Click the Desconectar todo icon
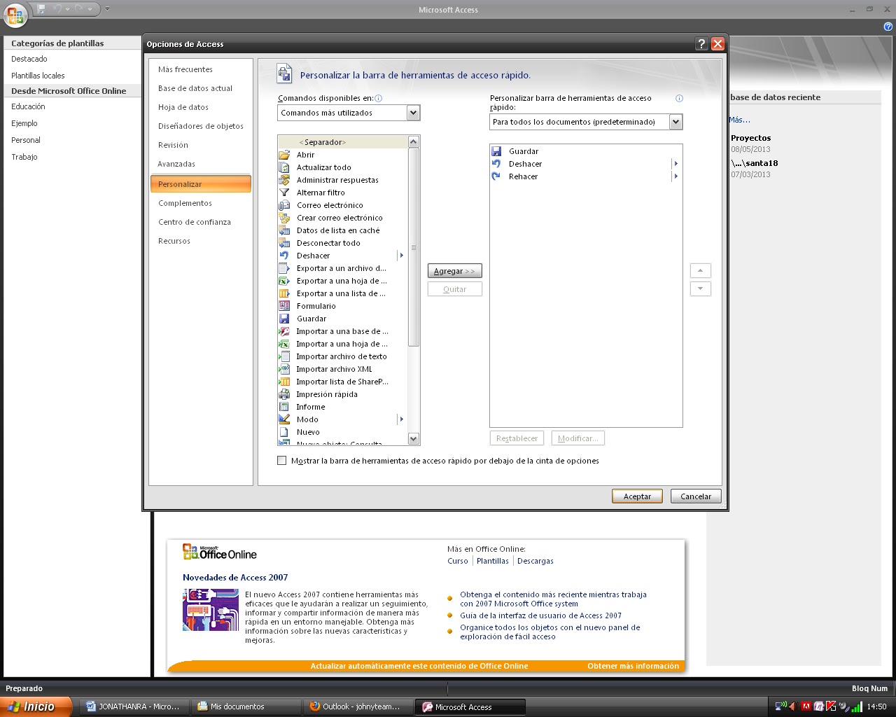This screenshot has height=717, width=896. [284, 243]
